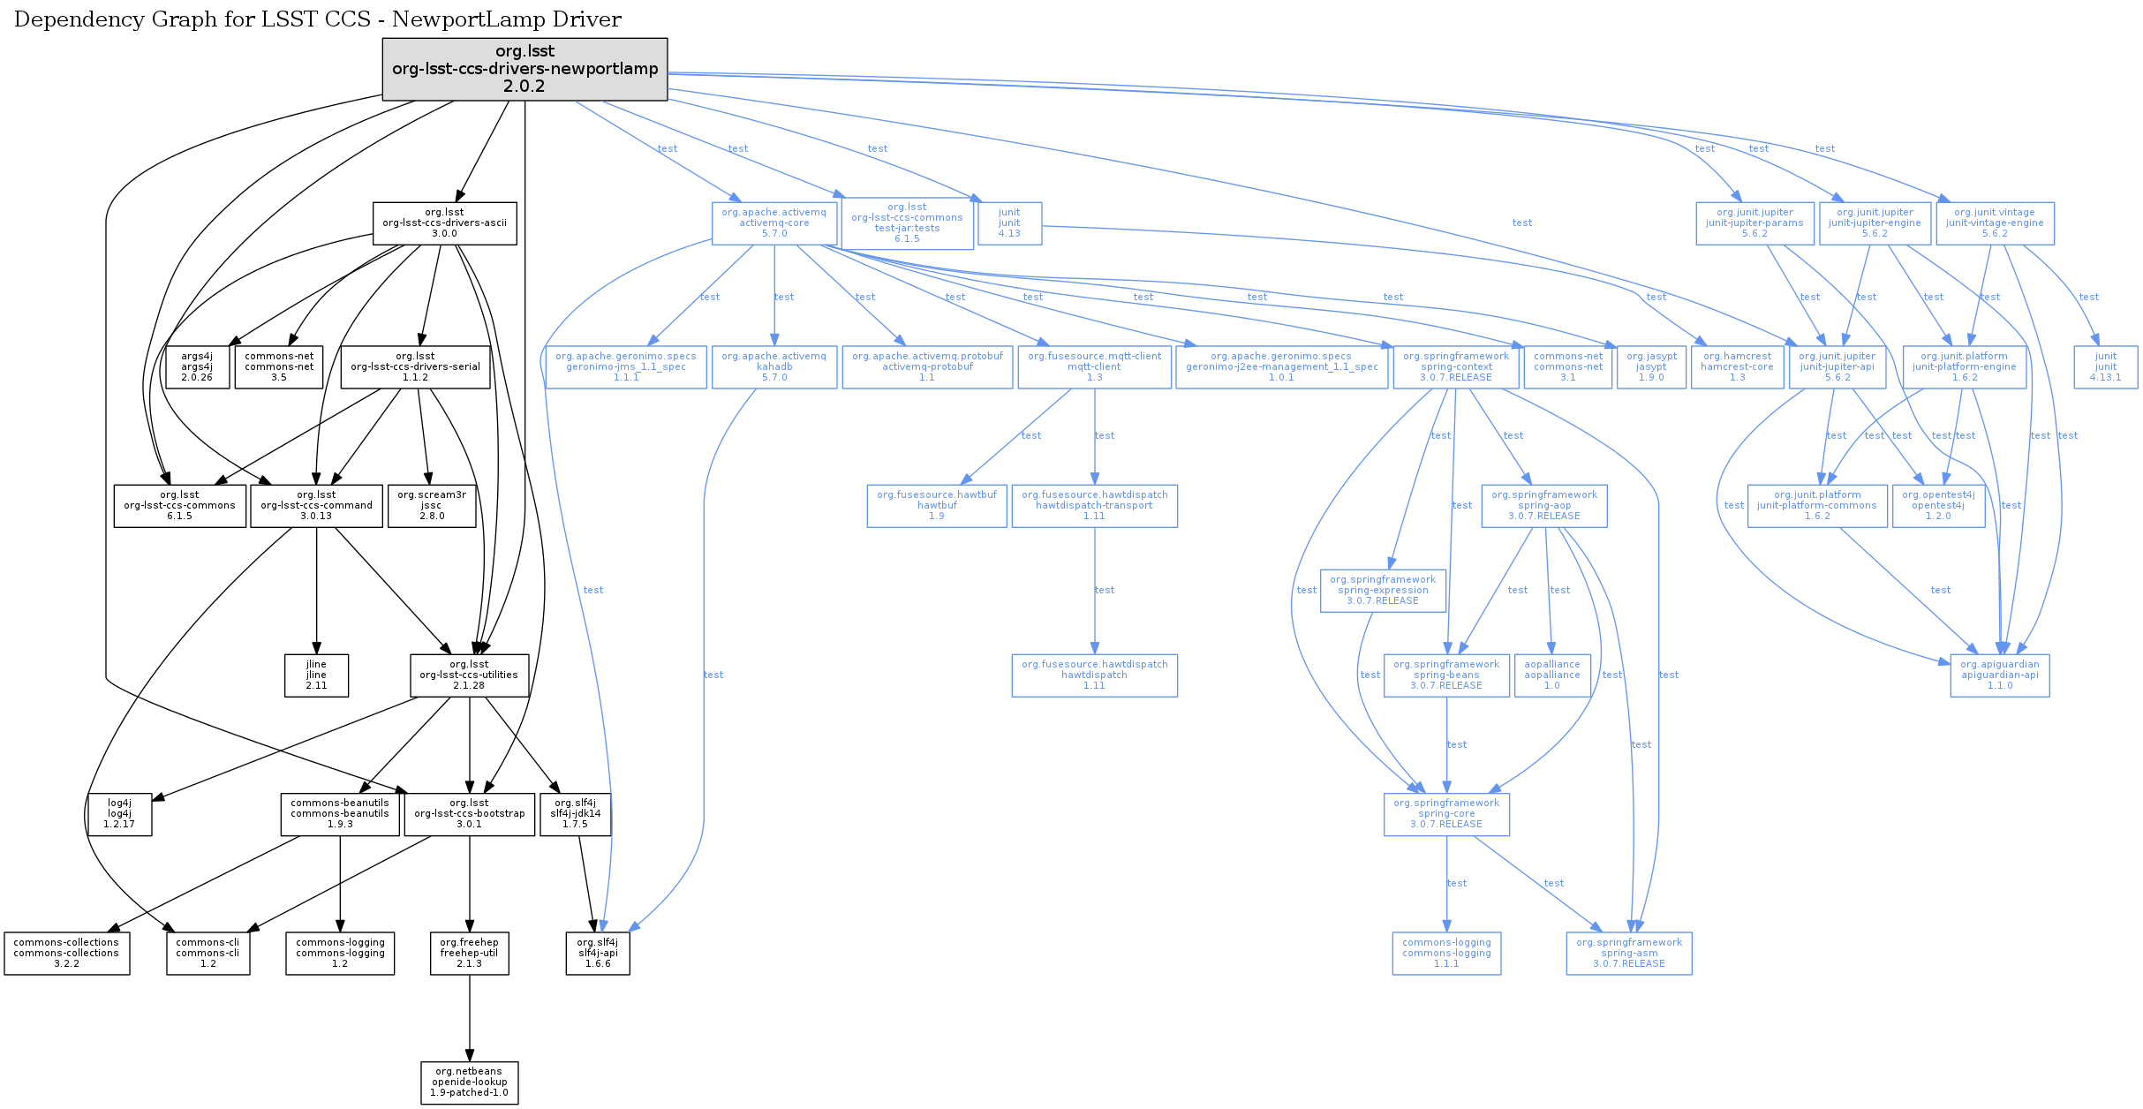This screenshot has width=2143, height=1109.
Task: Click the hamcrest-core 1.3 node
Action: (1737, 366)
